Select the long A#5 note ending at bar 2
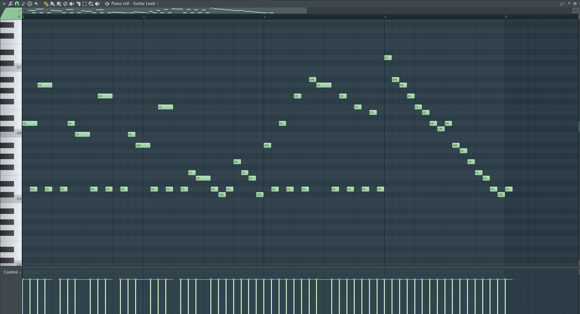Viewport: 580px width, 314px height. (x=143, y=145)
